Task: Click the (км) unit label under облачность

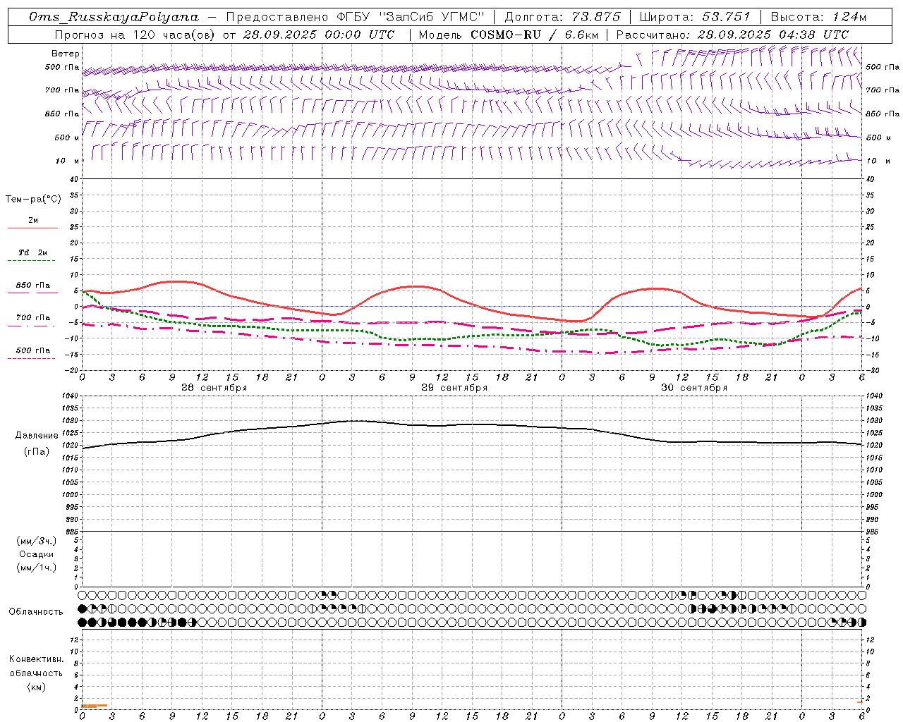Action: tap(36, 687)
